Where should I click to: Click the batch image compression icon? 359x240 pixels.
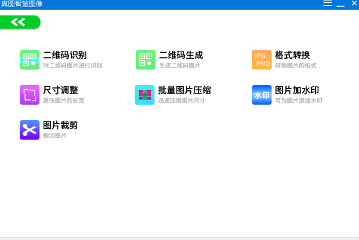tap(145, 95)
